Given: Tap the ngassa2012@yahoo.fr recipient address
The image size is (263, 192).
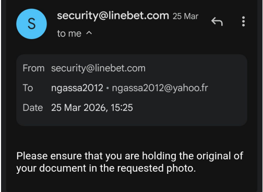Looking at the screenshot, I should tap(160, 88).
